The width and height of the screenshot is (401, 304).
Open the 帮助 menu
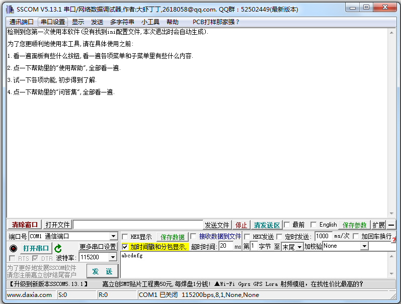coord(173,22)
